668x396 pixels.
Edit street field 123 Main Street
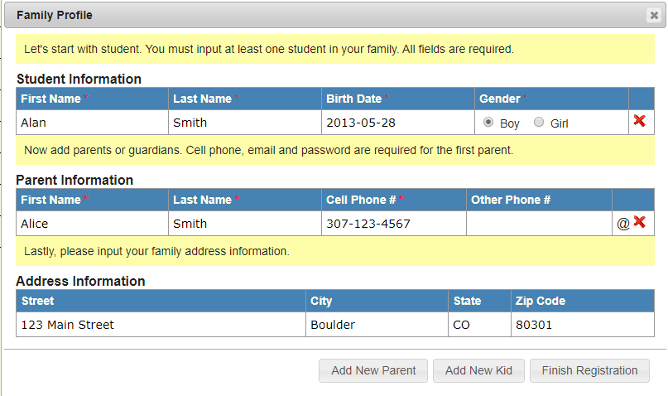(x=161, y=325)
